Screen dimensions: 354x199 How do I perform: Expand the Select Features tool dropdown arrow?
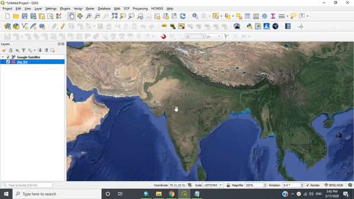(x=221, y=16)
